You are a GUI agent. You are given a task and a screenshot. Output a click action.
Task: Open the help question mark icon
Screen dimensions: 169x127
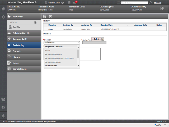(3, 108)
